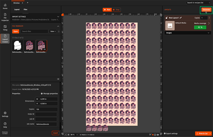Expand media coverage details chevron

[209, 23]
